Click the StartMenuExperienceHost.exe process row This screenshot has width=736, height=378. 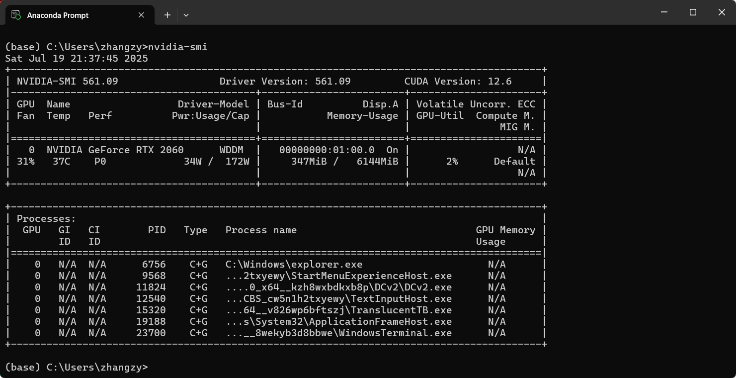pos(276,276)
